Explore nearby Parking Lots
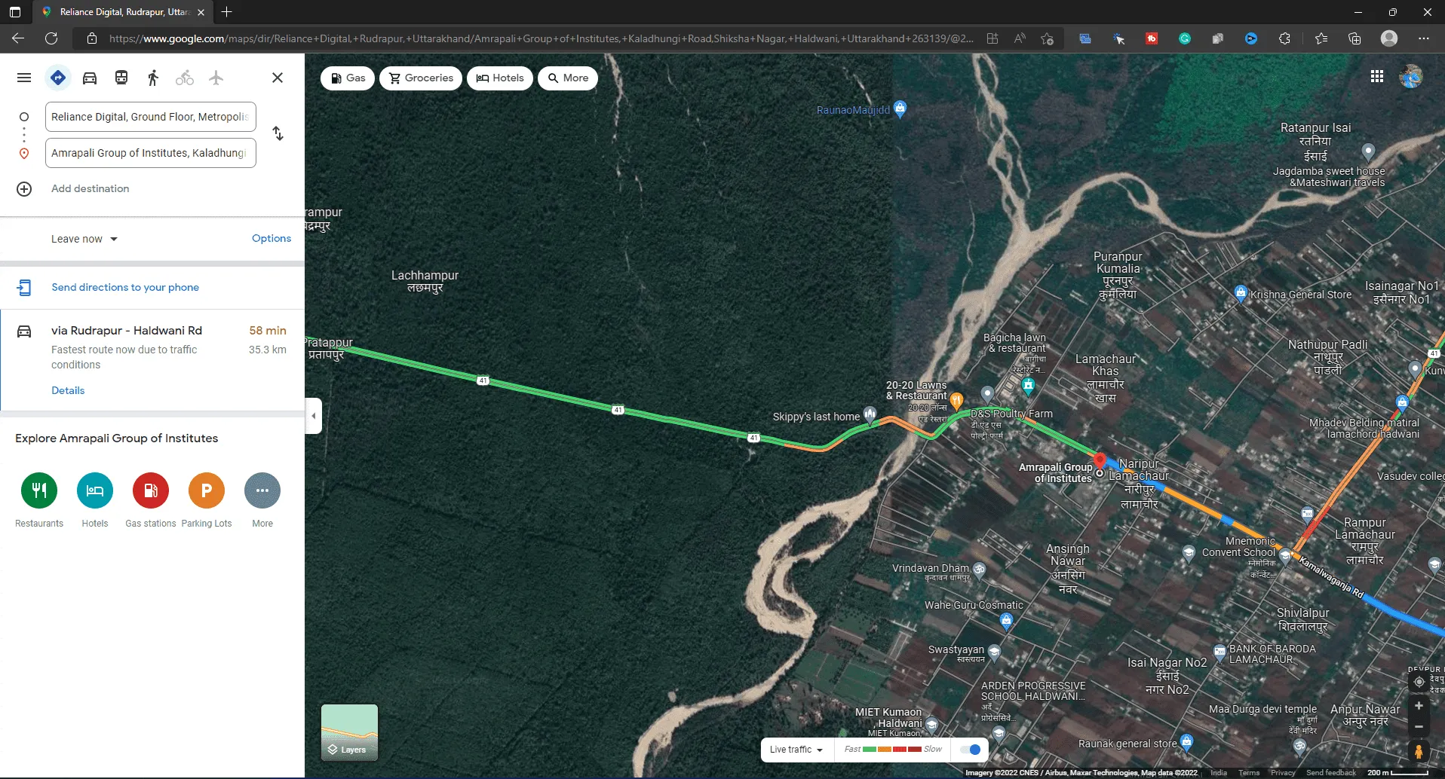 pyautogui.click(x=207, y=490)
